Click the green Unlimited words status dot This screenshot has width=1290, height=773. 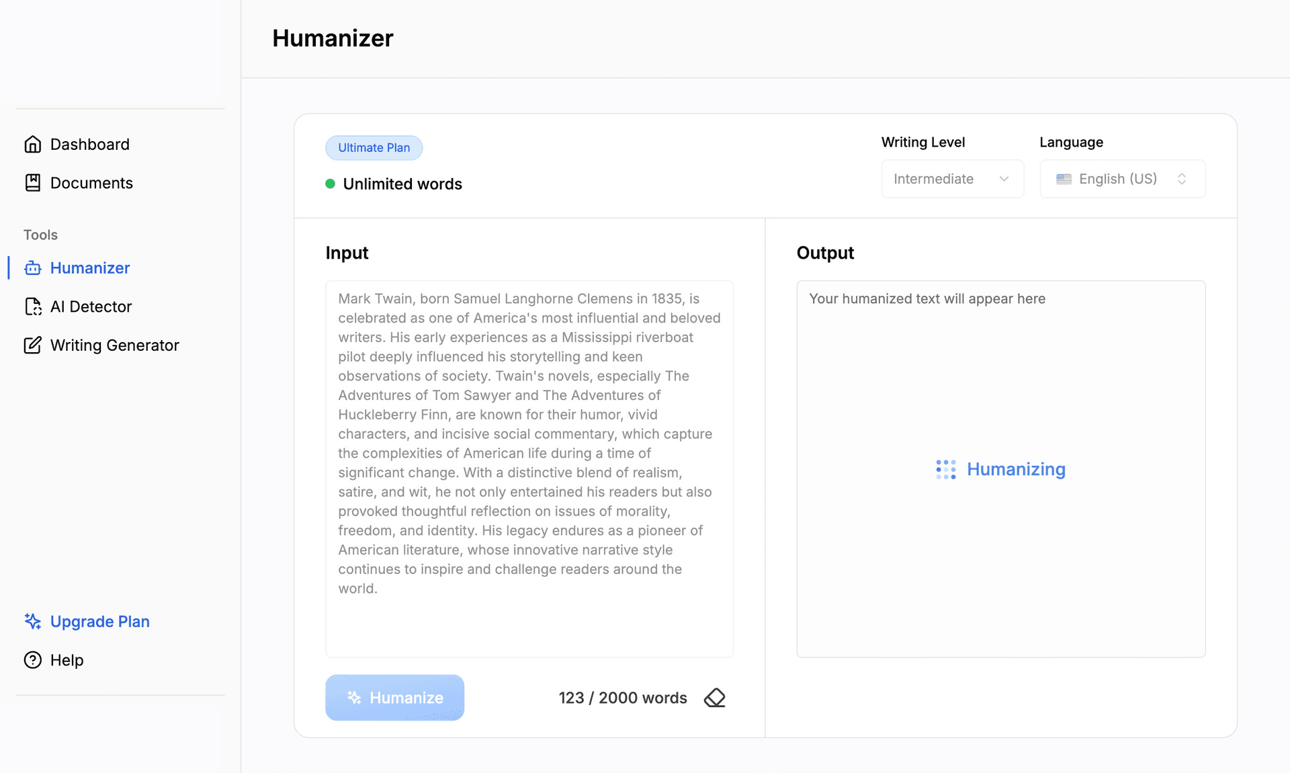pyautogui.click(x=330, y=184)
